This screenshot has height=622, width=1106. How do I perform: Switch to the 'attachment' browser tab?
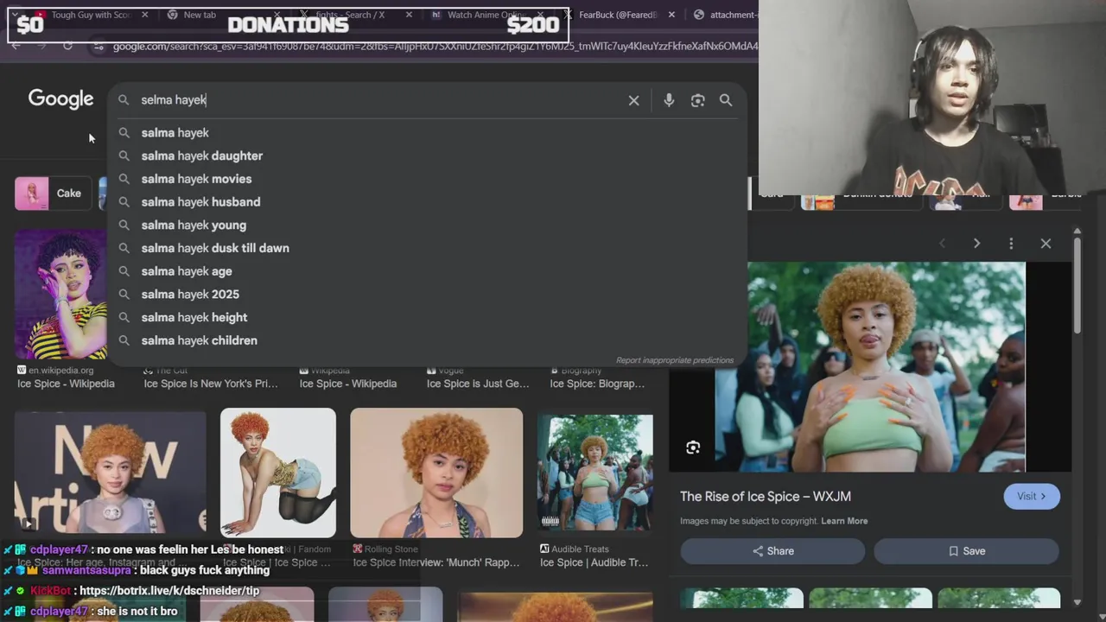pos(726,15)
